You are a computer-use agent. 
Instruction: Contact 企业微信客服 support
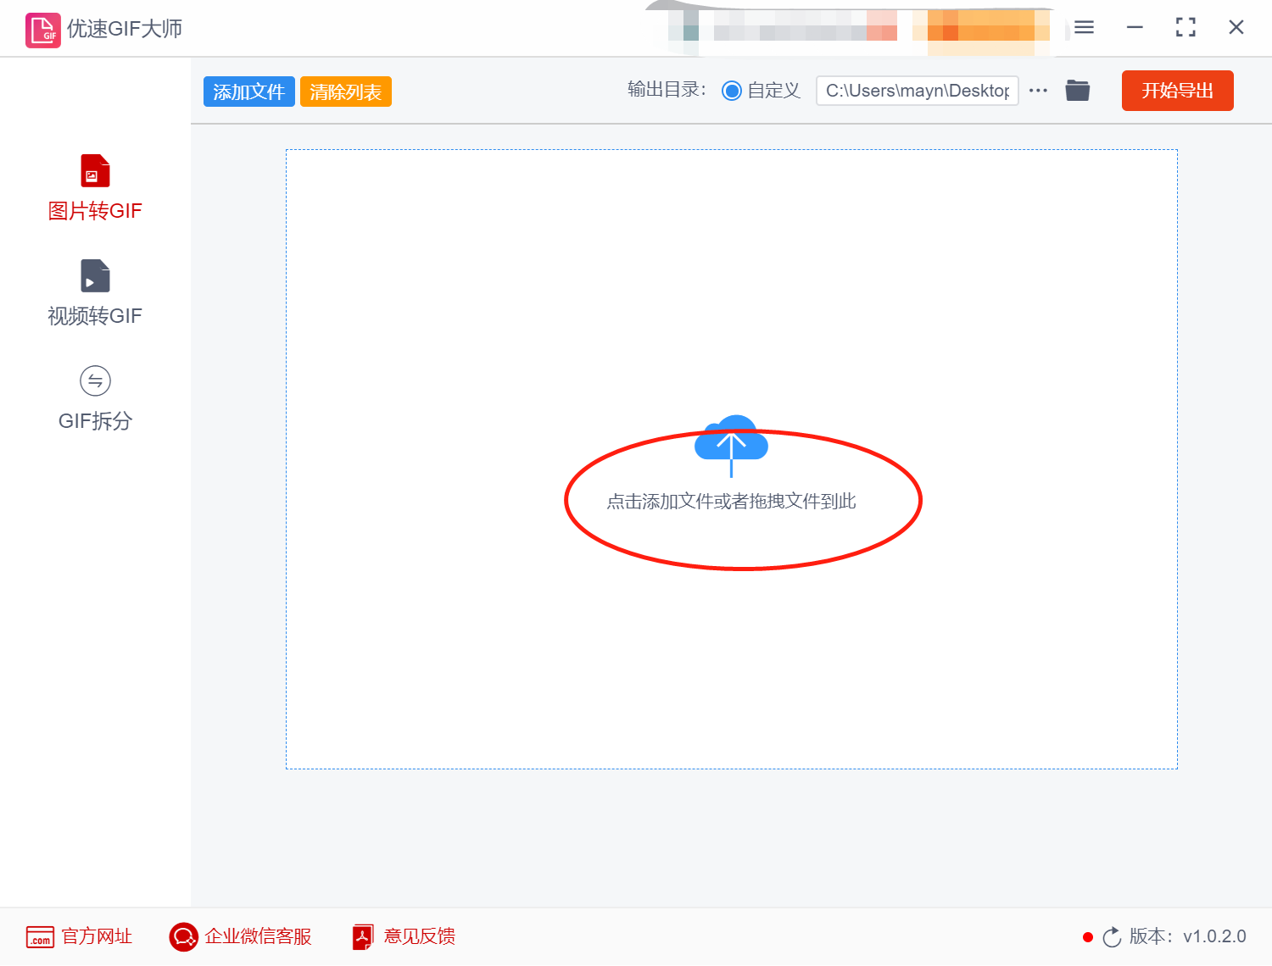241,936
